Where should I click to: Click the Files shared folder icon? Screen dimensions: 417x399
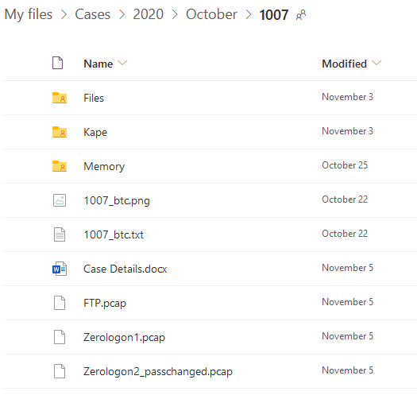tap(60, 98)
